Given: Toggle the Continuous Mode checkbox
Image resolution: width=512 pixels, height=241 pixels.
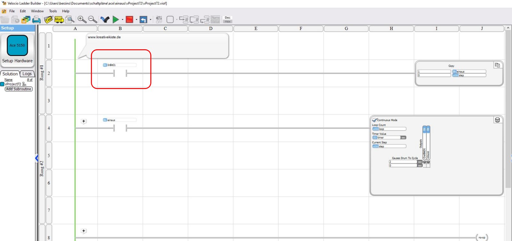Looking at the screenshot, I should [374, 120].
